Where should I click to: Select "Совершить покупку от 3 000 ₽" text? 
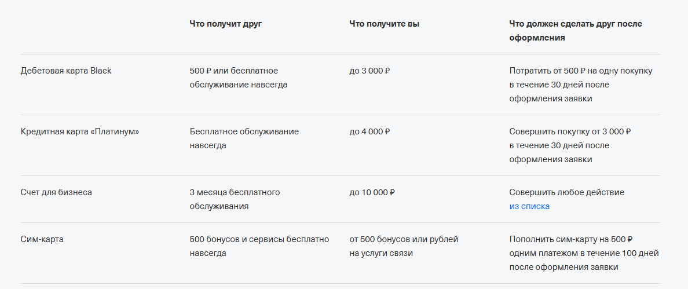[570, 131]
